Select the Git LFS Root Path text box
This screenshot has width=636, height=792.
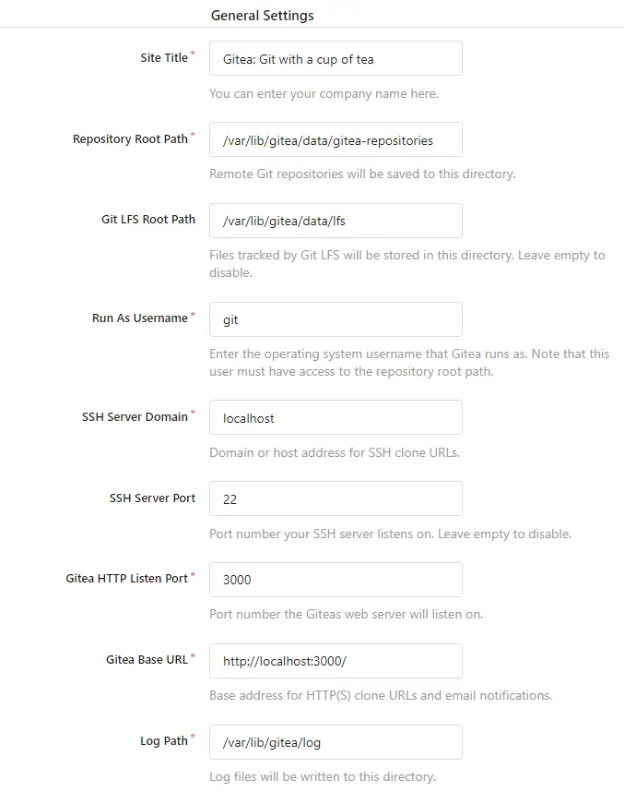click(336, 221)
